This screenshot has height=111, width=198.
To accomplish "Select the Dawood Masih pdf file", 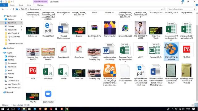I will pos(48,28).
